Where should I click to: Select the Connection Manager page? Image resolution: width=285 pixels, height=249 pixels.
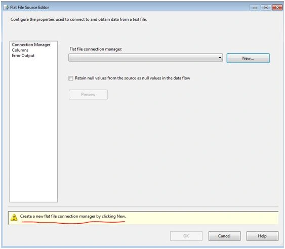pos(31,45)
